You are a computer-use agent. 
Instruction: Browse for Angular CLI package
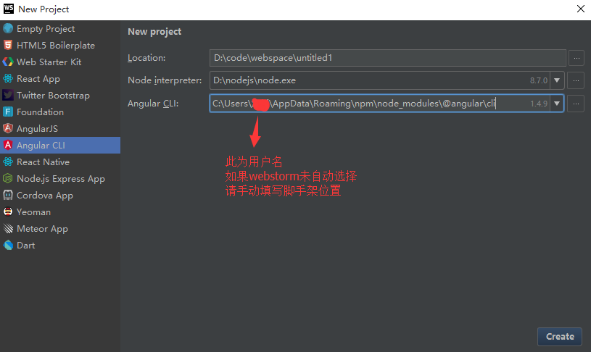coord(576,103)
